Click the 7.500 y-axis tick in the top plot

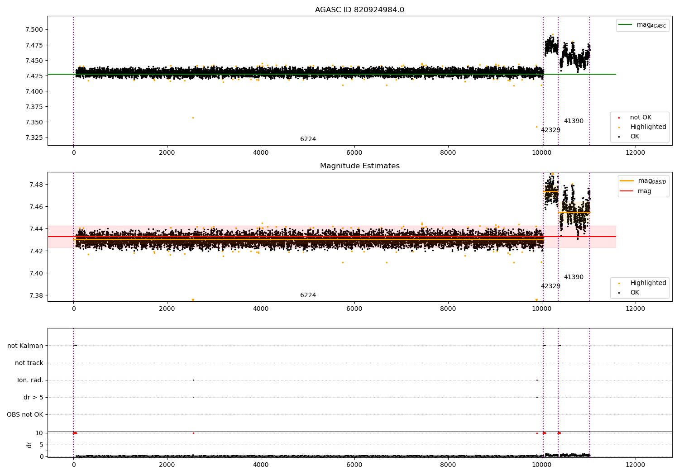tap(34, 30)
